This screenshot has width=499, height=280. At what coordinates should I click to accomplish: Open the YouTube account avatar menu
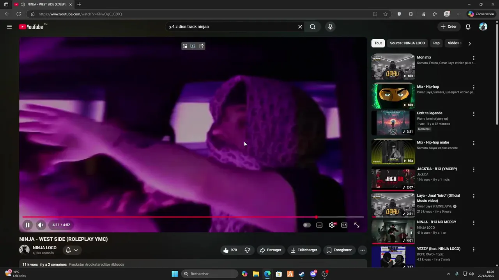[483, 26]
